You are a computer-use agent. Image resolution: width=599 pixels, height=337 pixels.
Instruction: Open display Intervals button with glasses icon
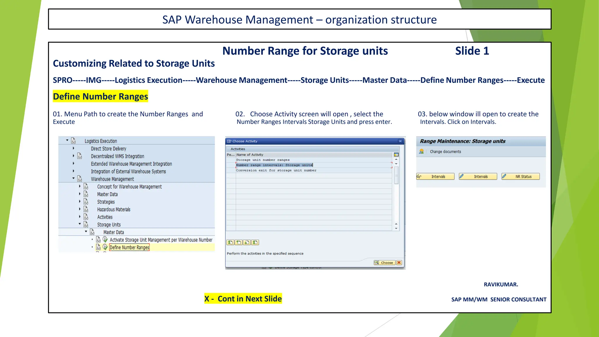pyautogui.click(x=436, y=176)
